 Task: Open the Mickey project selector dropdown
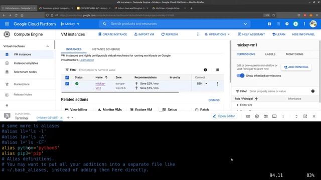[x=70, y=24]
